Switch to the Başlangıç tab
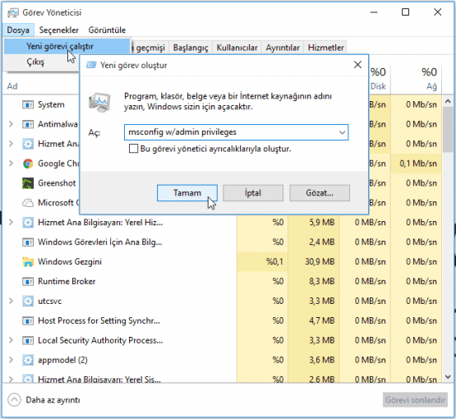The image size is (456, 419). (191, 48)
